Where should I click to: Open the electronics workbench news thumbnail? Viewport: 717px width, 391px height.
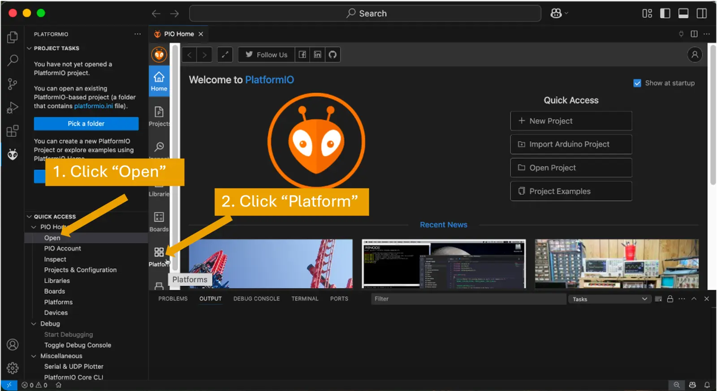point(617,264)
